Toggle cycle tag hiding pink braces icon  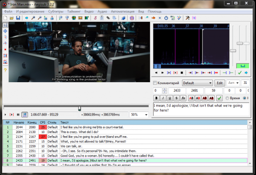(x=194, y=18)
